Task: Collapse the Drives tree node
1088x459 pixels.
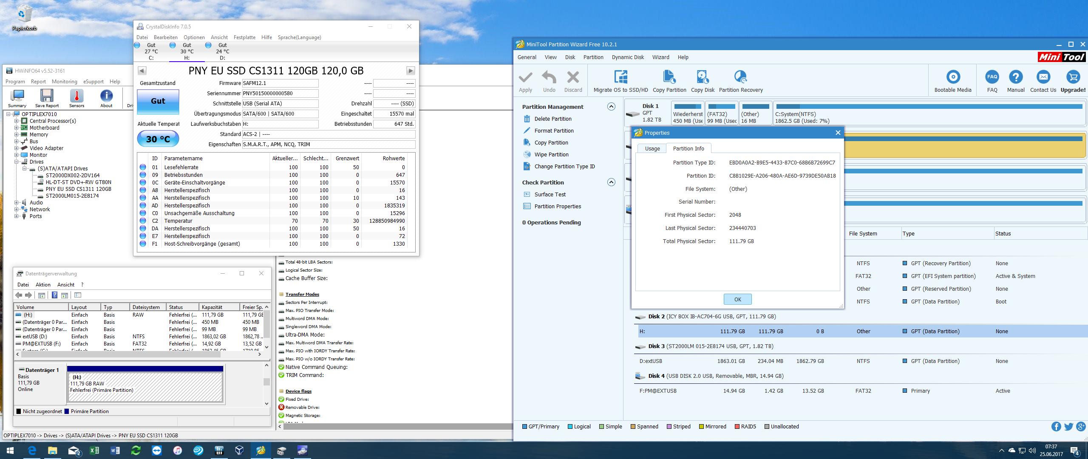Action: pos(17,162)
